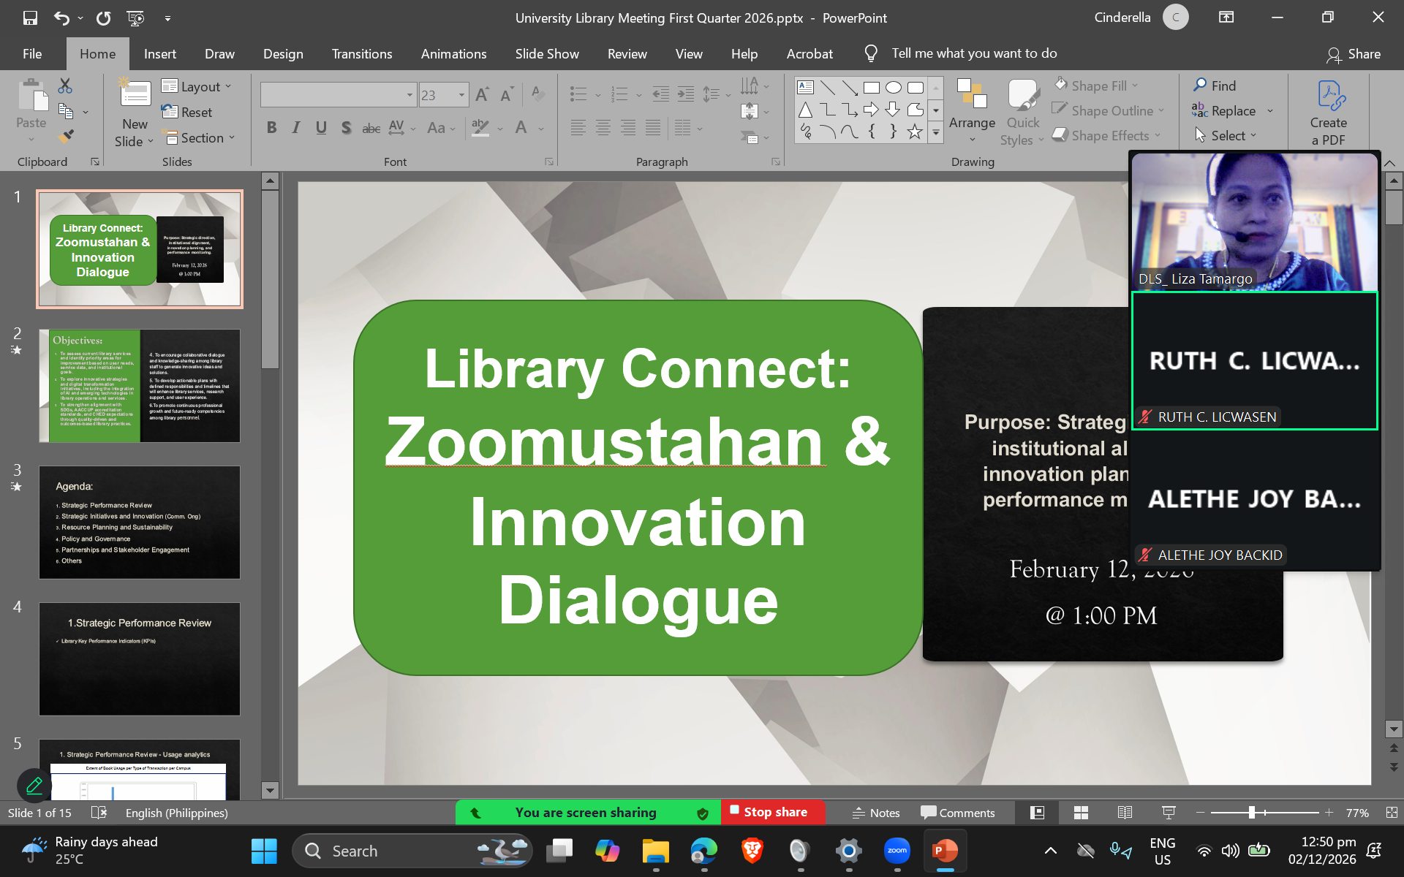1404x877 pixels.
Task: Switch to the Transitions tab
Action: (362, 53)
